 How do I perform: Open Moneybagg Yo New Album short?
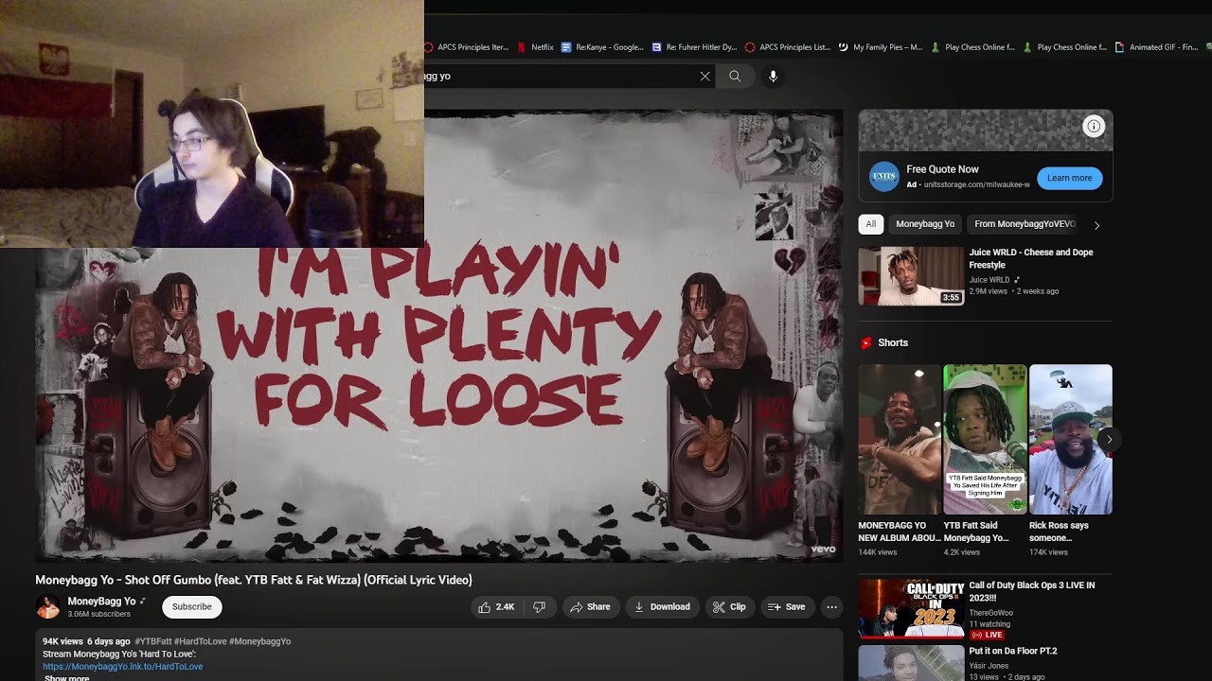[900, 440]
